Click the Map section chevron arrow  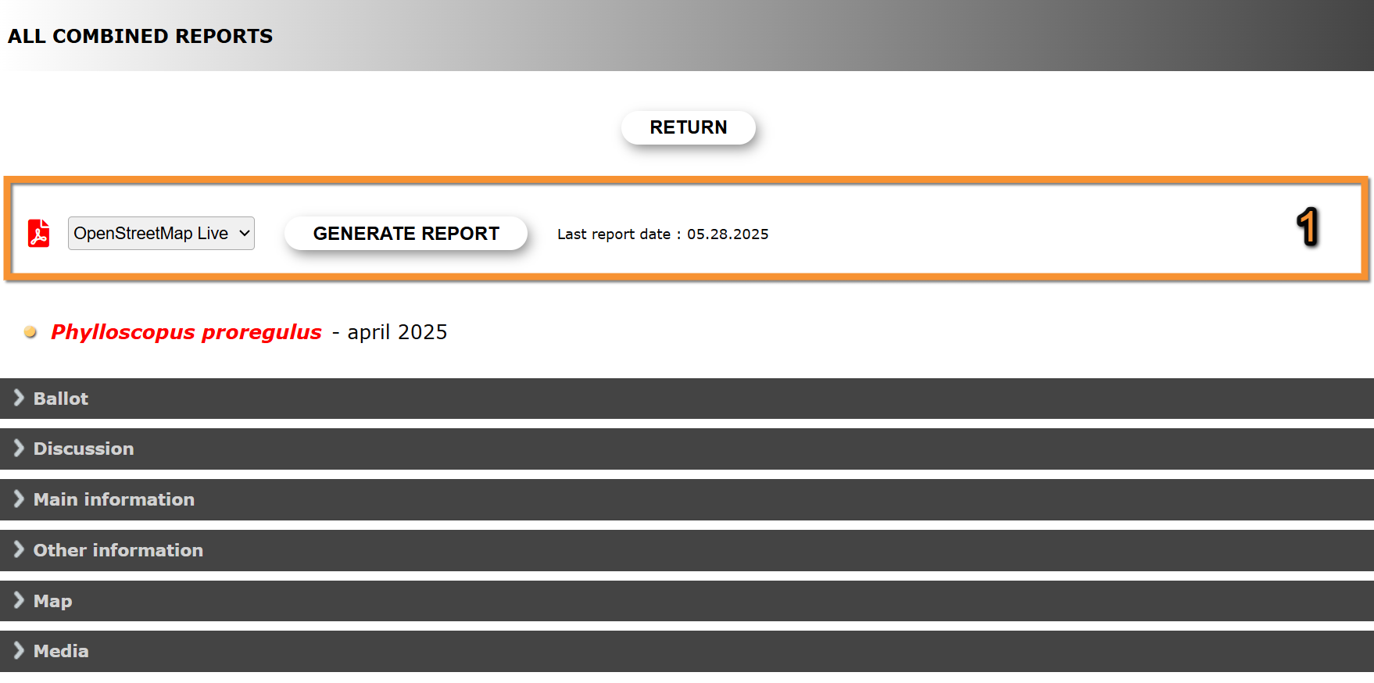tap(19, 601)
